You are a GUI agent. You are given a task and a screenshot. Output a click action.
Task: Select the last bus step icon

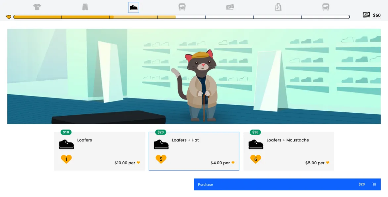(326, 7)
